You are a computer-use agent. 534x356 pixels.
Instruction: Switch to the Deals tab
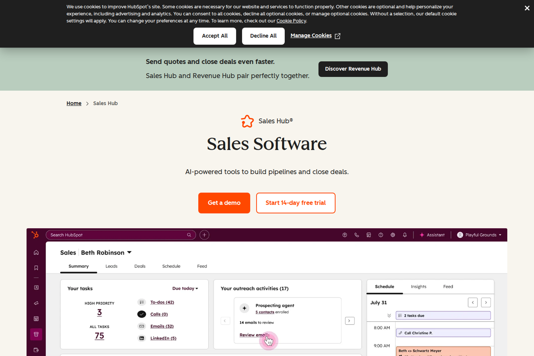coord(140,266)
